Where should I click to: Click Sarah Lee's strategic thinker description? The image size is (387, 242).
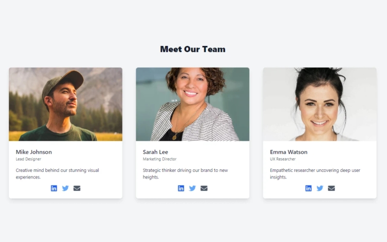click(185, 174)
